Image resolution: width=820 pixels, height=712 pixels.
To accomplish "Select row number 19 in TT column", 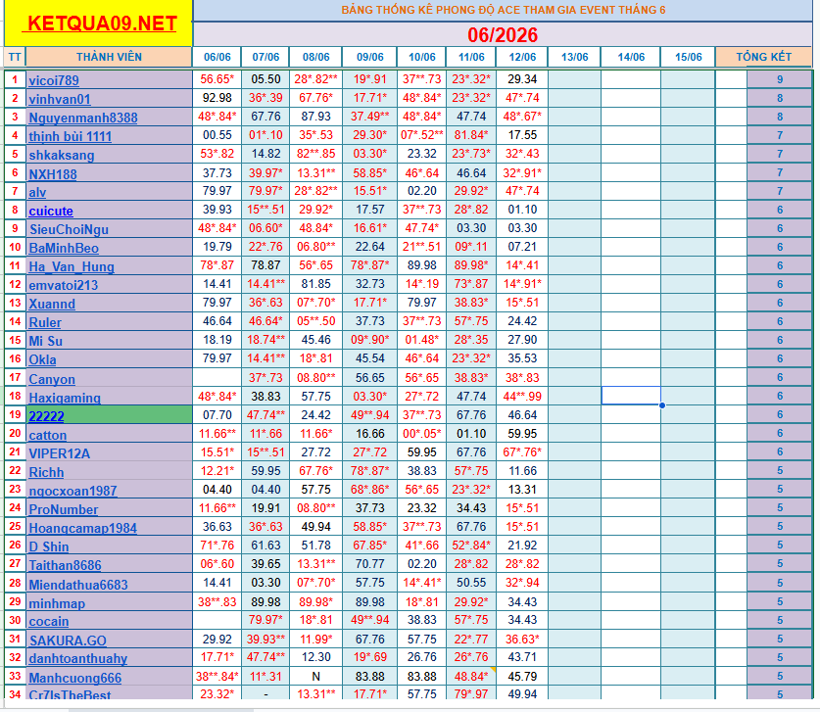I will point(15,415).
